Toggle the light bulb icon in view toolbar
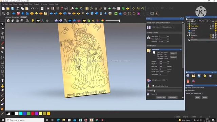 (x=33, y=21)
